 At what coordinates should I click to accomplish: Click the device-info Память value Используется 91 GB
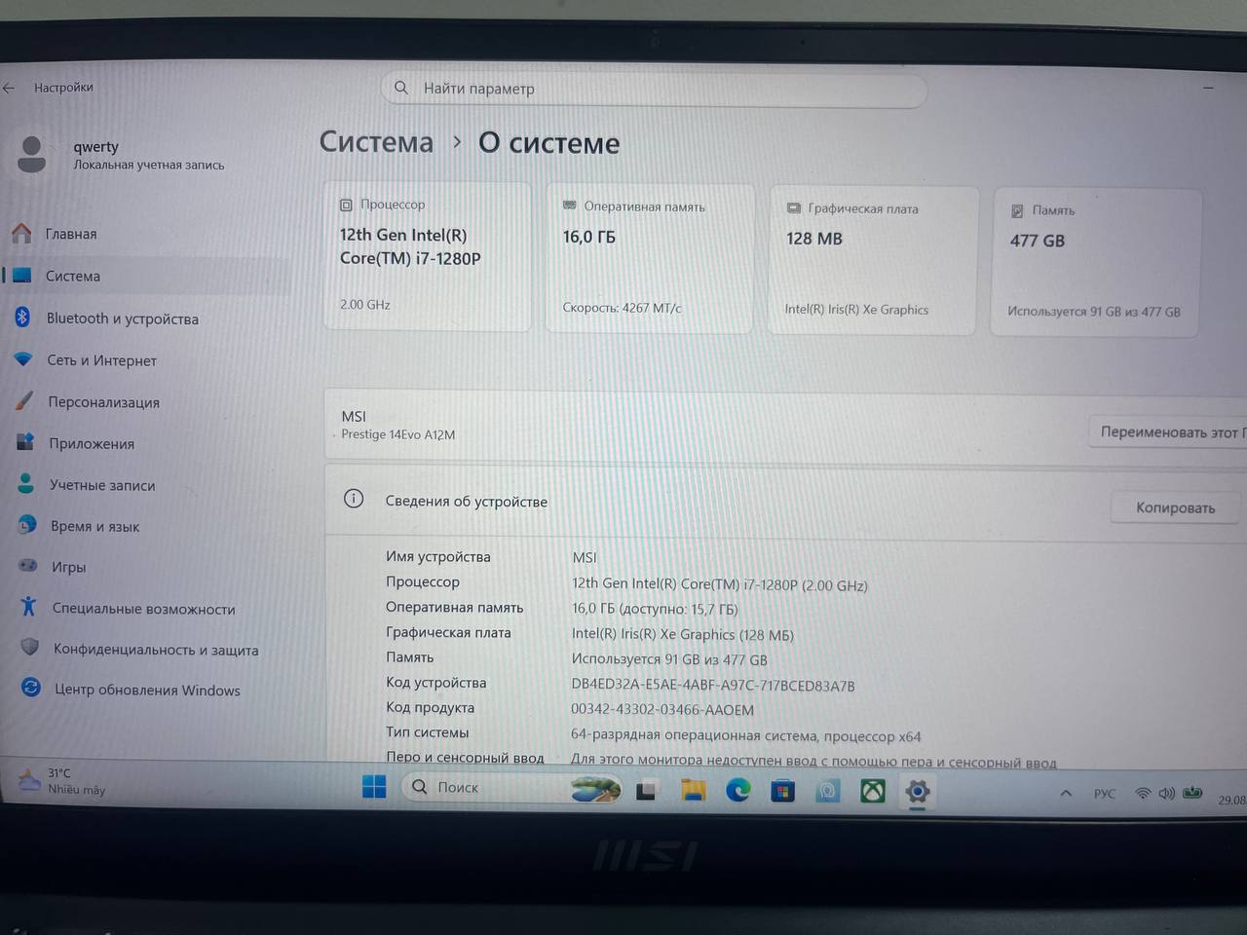669,659
